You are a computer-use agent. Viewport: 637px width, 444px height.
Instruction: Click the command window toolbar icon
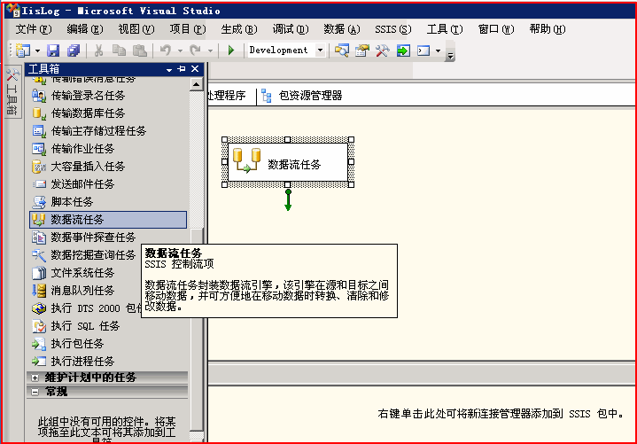(x=423, y=51)
